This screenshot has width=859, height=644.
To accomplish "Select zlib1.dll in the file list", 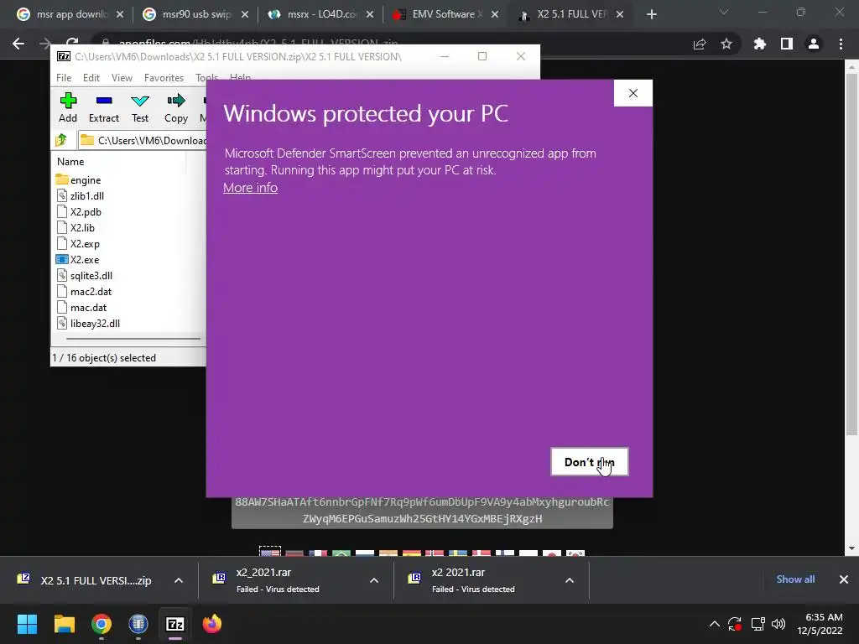I will tap(80, 195).
